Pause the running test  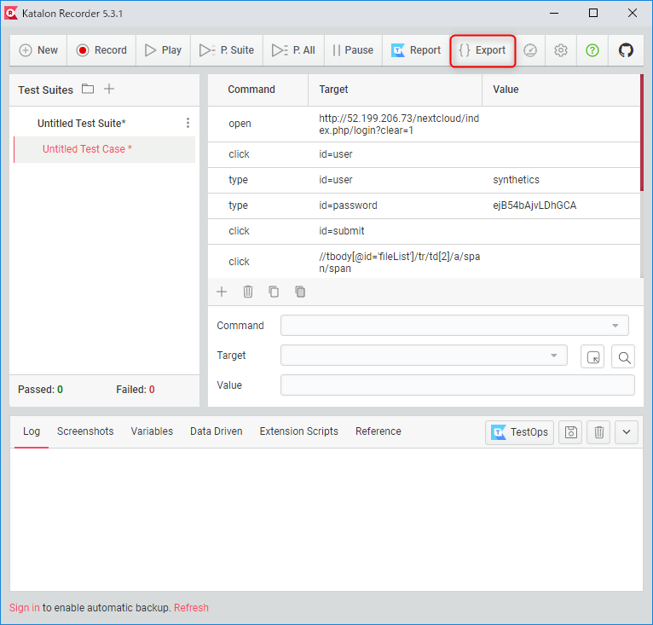[x=353, y=50]
